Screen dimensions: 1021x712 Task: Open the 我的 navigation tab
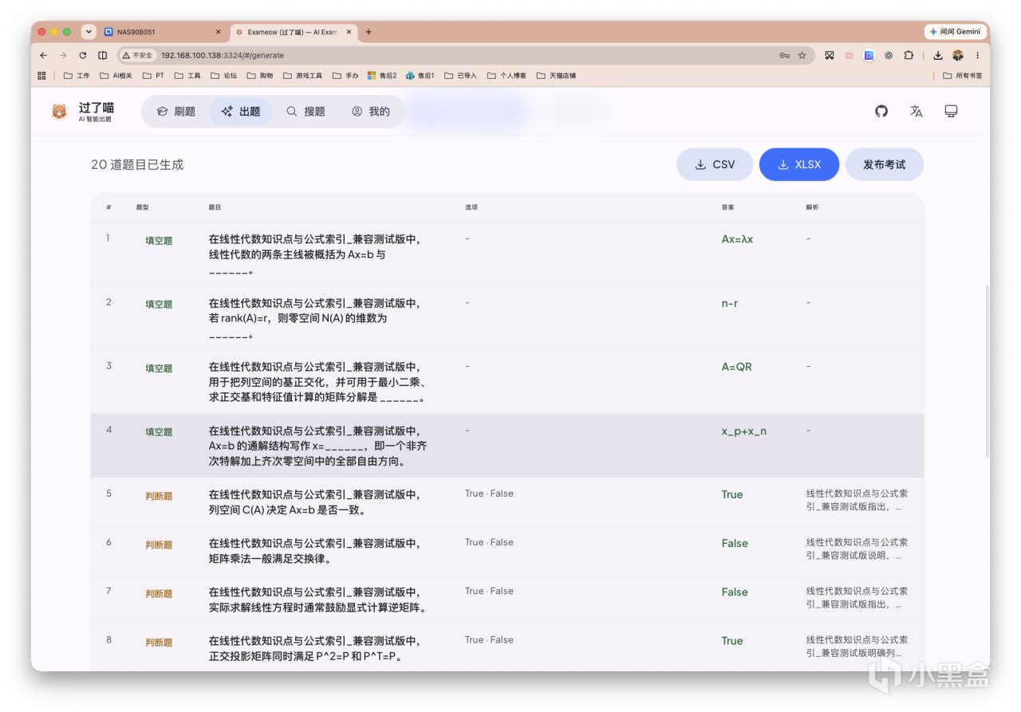click(371, 112)
